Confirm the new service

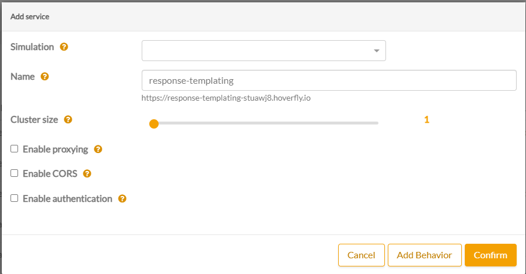490,255
